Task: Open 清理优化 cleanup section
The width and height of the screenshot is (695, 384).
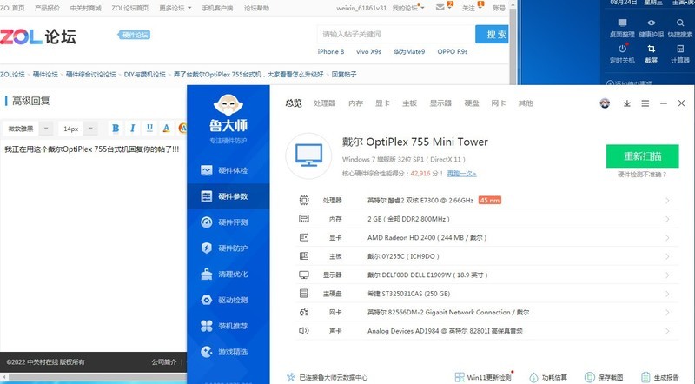Action: pyautogui.click(x=228, y=274)
